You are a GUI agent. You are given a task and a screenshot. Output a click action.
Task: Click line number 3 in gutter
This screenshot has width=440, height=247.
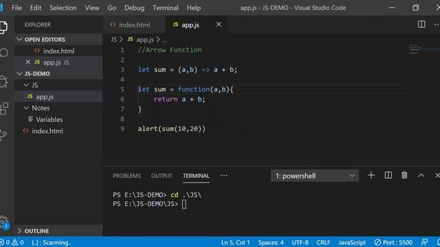(x=122, y=69)
